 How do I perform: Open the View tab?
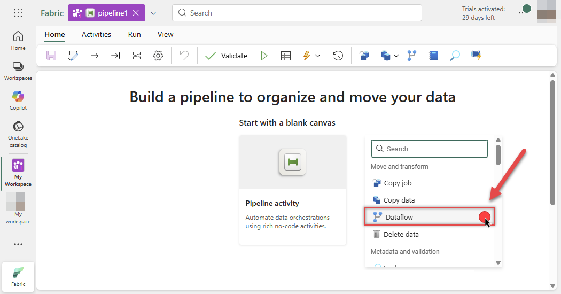tap(165, 34)
